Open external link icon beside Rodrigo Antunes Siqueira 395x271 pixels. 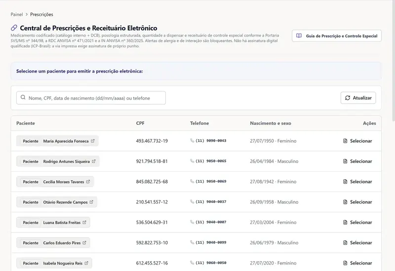[94, 161]
